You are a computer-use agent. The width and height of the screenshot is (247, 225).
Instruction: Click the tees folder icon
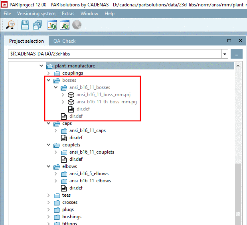(x=57, y=195)
